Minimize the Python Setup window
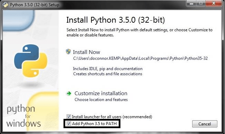Screen dimensions: 225x134 [191, 3]
